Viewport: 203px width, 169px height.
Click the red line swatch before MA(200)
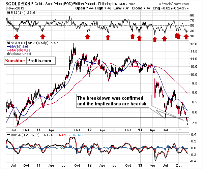pos(8,50)
